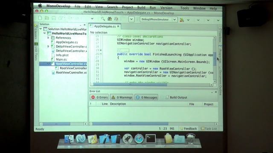This screenshot has height=153, width=273.
Task: Toggle the 0 Warnings filter button
Action: pos(122,97)
